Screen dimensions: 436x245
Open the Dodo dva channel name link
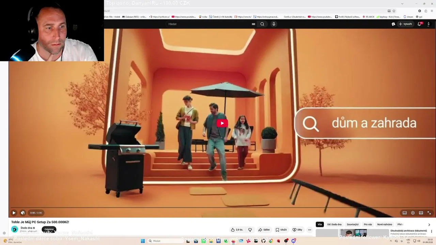27,228
